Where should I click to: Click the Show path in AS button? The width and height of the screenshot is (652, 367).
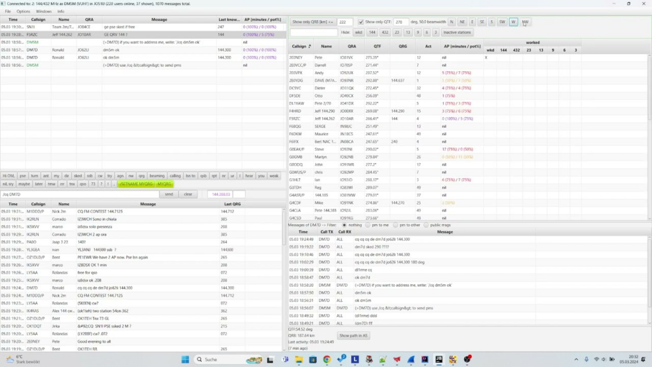tap(353, 336)
